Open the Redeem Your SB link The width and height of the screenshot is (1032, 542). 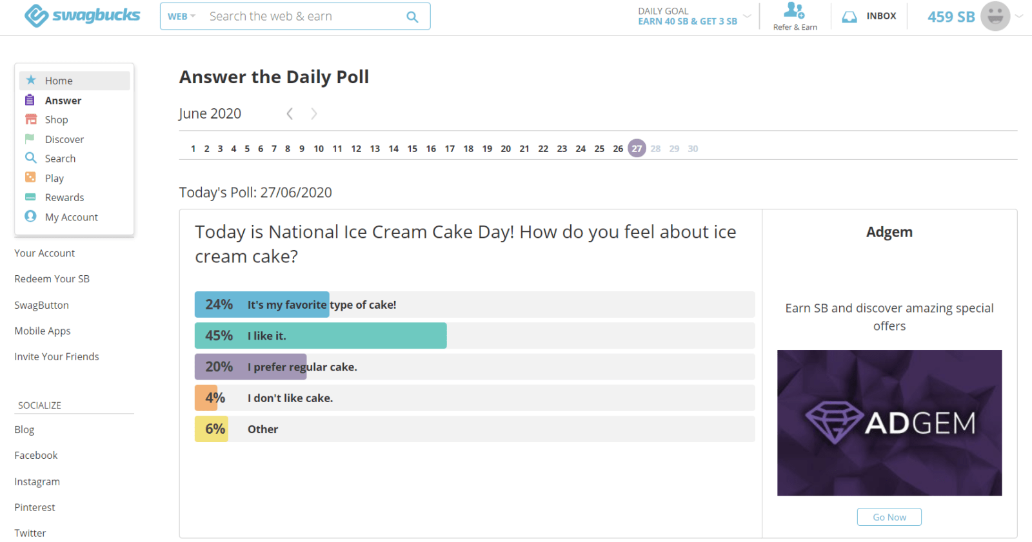coord(52,279)
